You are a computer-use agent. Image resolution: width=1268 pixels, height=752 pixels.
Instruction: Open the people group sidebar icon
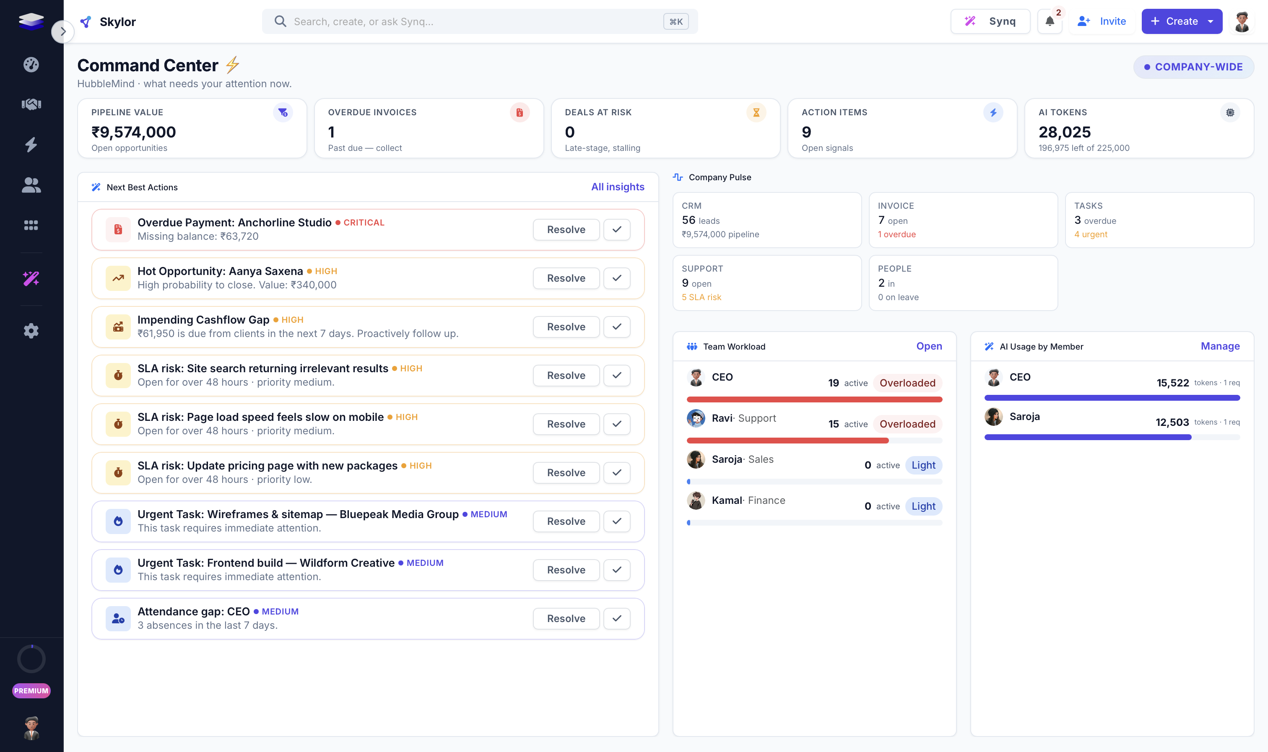pyautogui.click(x=31, y=185)
